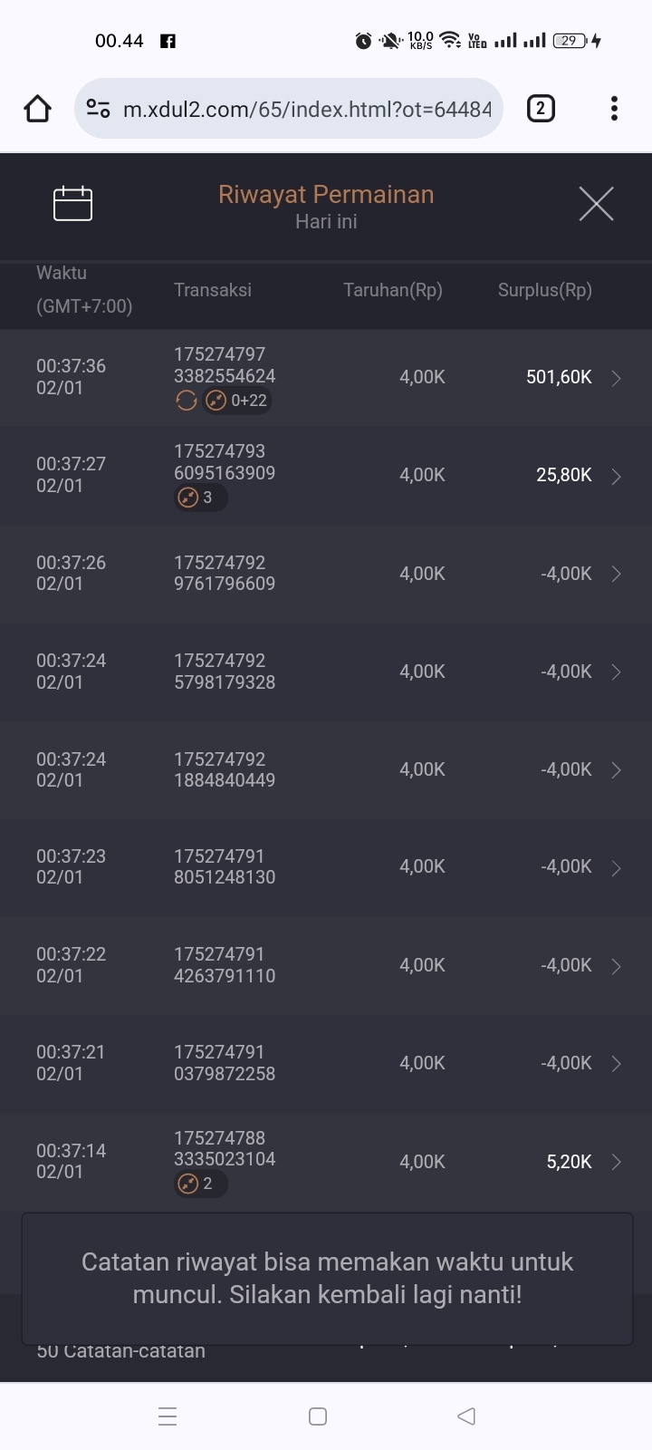The height and width of the screenshot is (1450, 652).
Task: Tap the site info icon in address bar
Action: tap(98, 109)
